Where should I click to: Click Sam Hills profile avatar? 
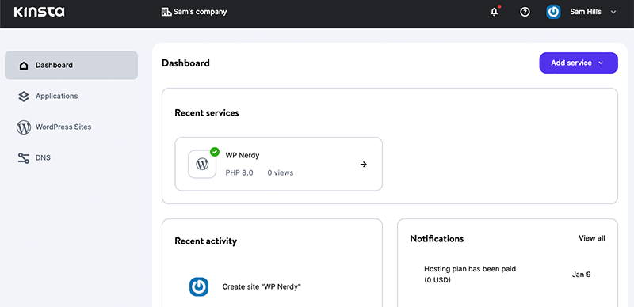pos(553,12)
